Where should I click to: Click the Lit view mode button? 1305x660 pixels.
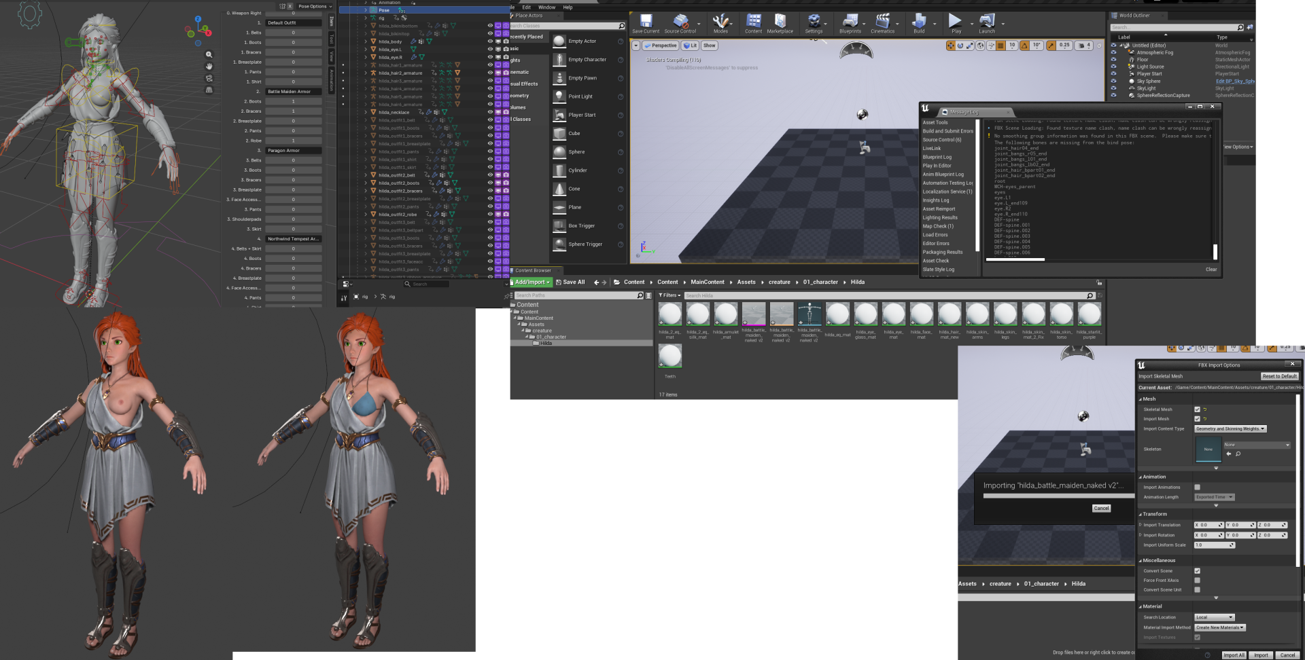tap(691, 45)
